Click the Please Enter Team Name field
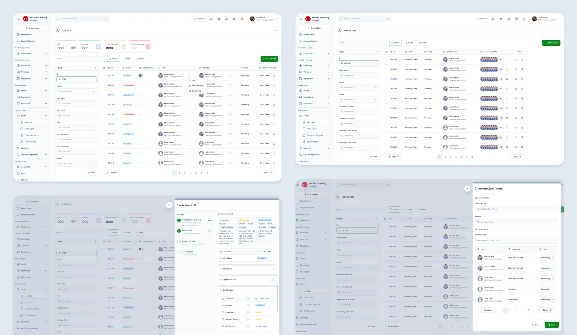The height and width of the screenshot is (335, 577). (x=516, y=209)
